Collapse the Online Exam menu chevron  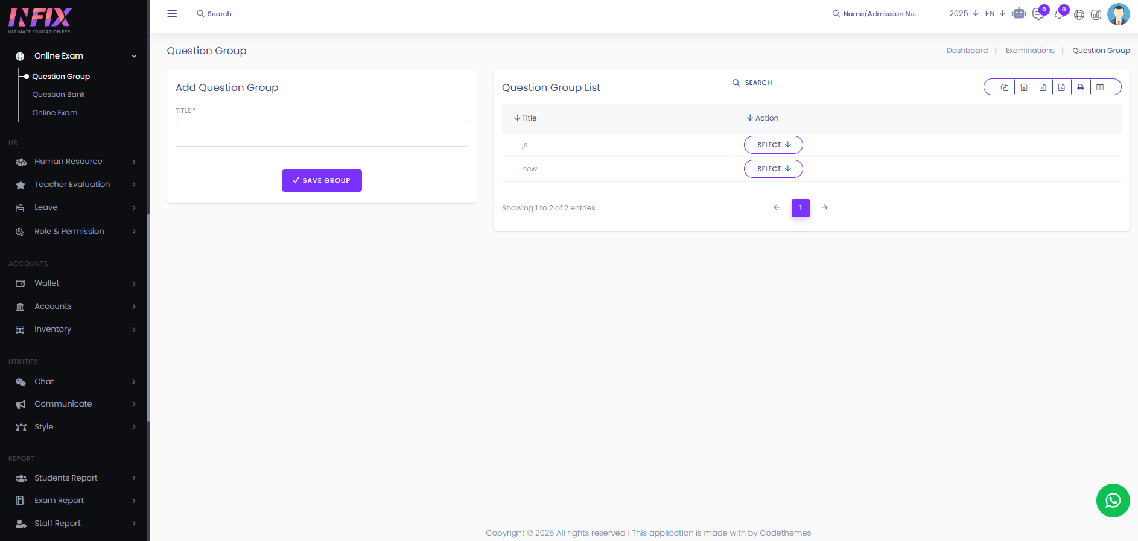pos(134,56)
